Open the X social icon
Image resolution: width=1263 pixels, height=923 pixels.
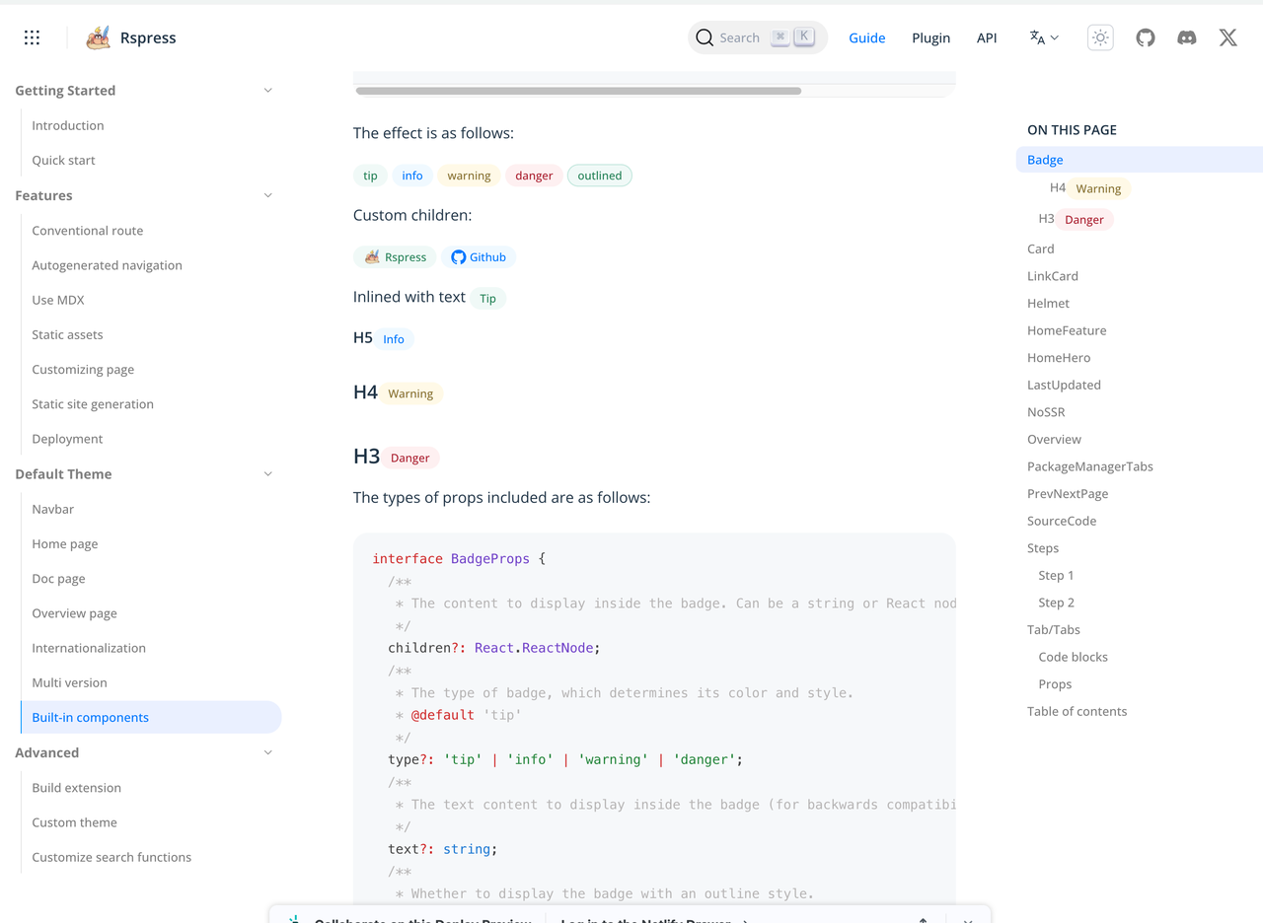coord(1227,37)
